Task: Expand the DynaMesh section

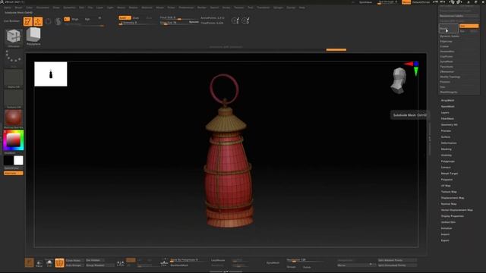Action: (x=447, y=61)
